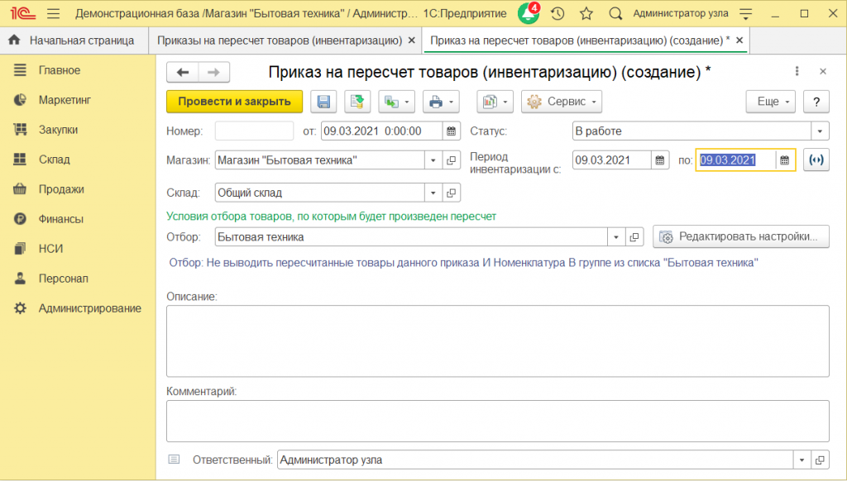Go forward with the right arrow

[214, 73]
